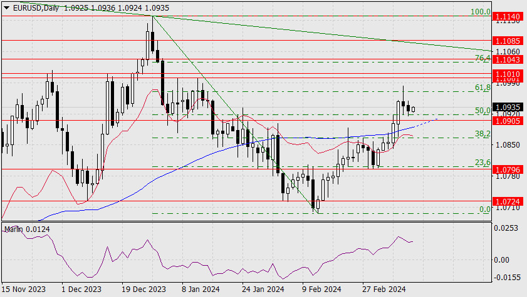The width and height of the screenshot is (527, 297).
Task: Click the 27 Feb 2024 date label
Action: 384,289
